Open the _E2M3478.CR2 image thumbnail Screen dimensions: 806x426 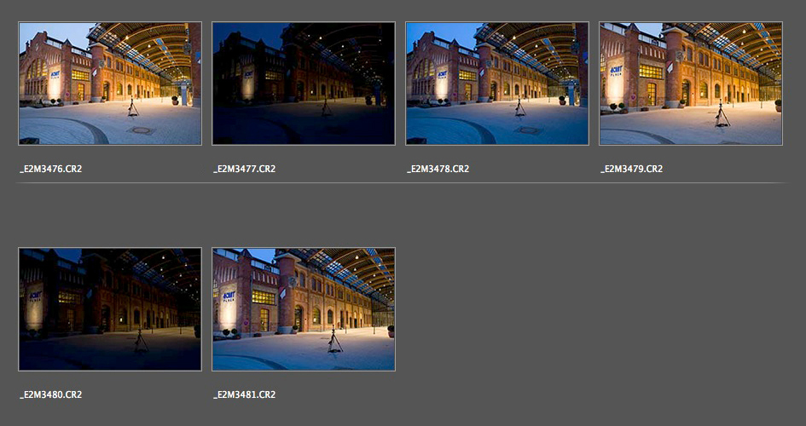497,83
